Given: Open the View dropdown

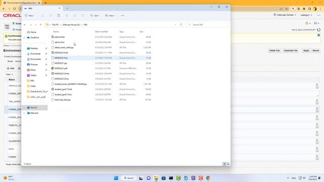Looking at the screenshot, I should (110, 16).
